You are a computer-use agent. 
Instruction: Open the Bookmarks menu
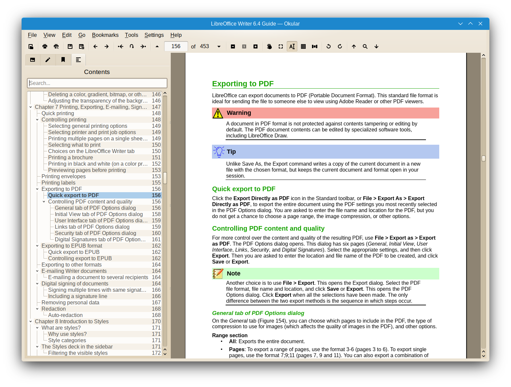105,35
